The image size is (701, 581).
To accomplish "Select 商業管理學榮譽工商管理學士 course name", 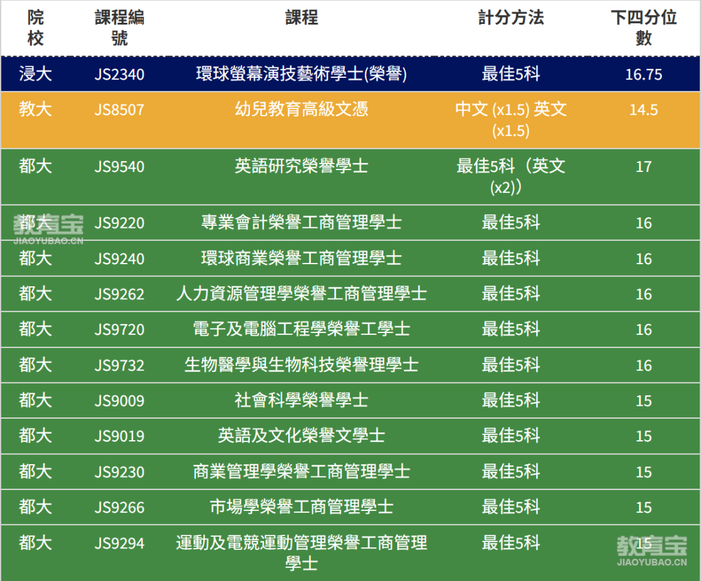I will tap(301, 471).
